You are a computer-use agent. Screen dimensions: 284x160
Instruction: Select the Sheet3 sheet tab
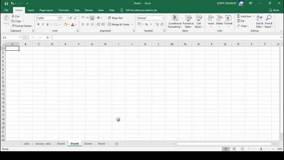click(x=61, y=144)
